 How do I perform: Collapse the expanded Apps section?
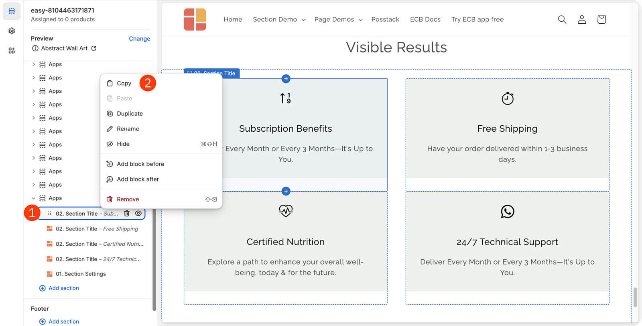[34, 198]
